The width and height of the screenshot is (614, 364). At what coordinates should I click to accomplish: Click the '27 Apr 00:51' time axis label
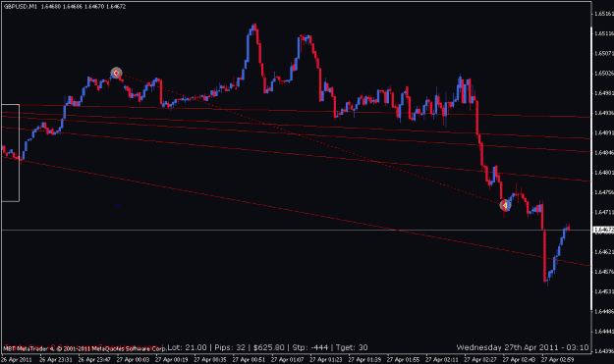(x=249, y=359)
